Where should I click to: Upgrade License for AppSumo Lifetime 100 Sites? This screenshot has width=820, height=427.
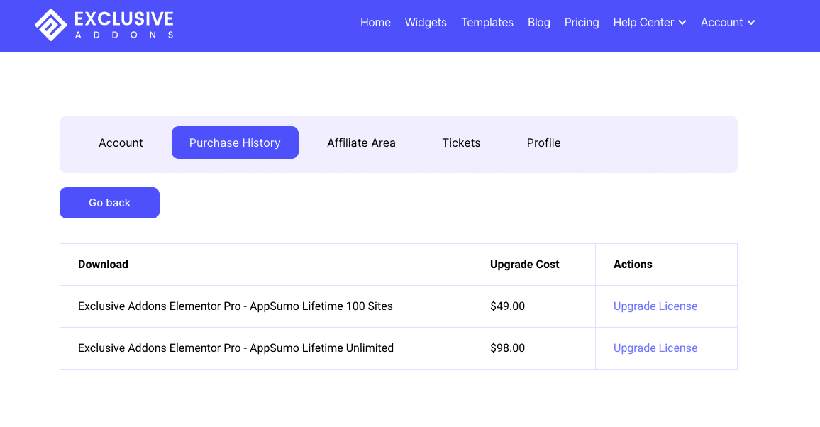655,306
